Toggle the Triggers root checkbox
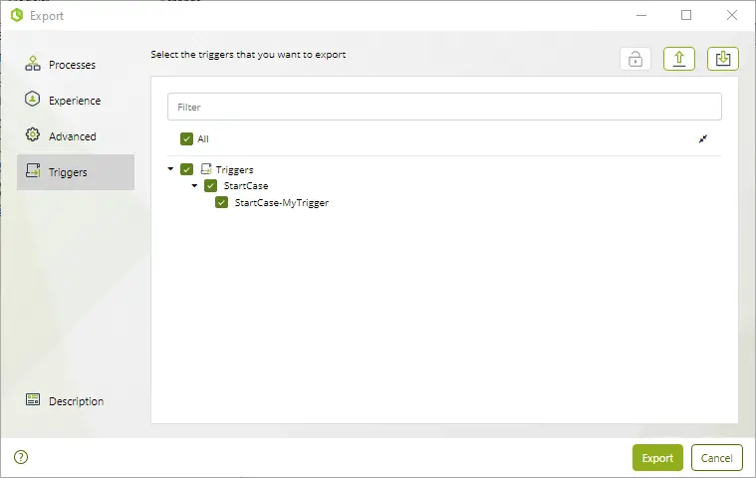 point(186,169)
